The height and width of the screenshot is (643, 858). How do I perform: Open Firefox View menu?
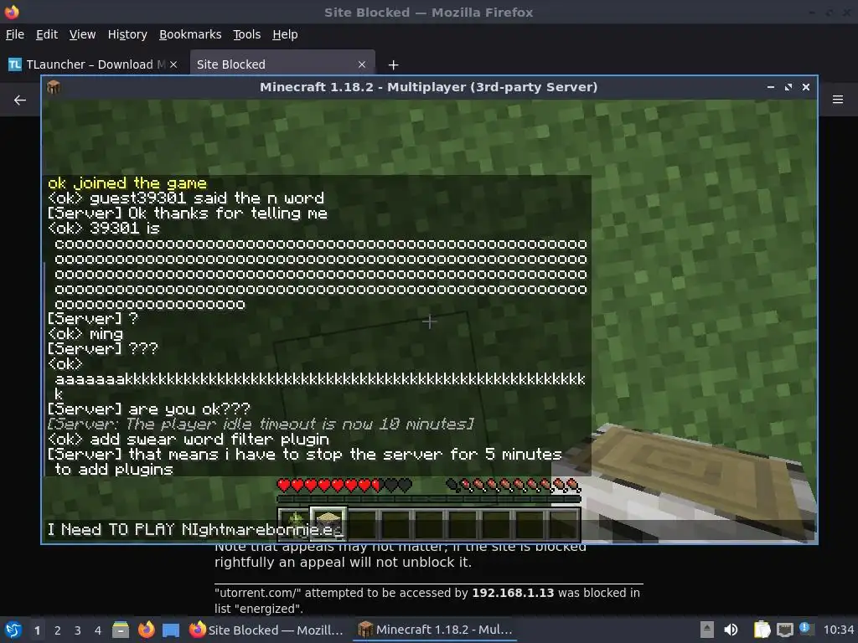[x=82, y=34]
